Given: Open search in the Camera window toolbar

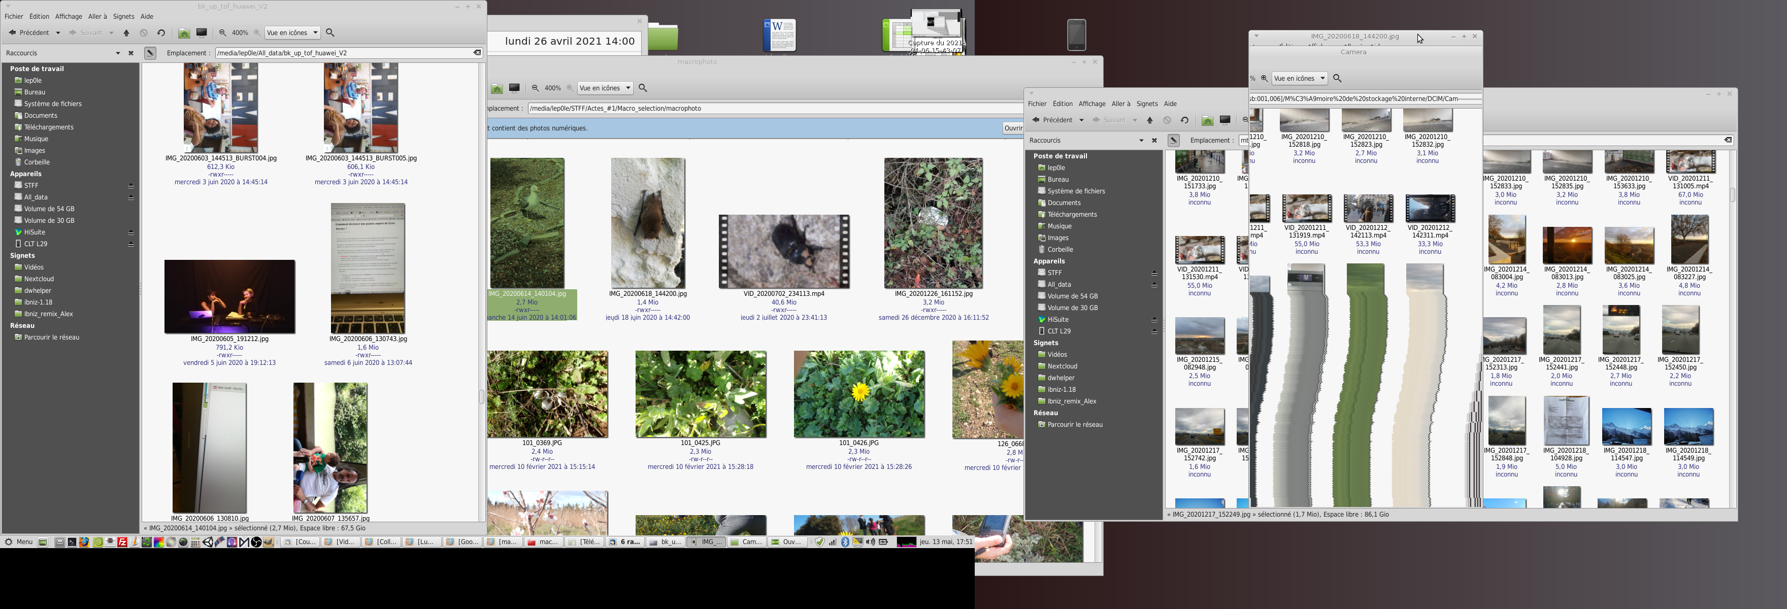Looking at the screenshot, I should click(x=1338, y=78).
